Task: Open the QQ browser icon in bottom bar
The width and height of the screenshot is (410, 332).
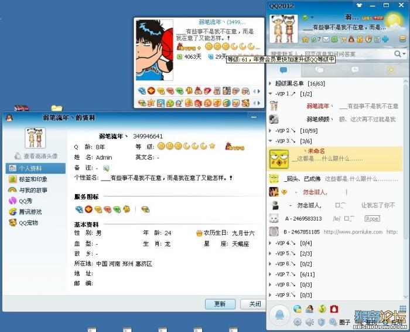Action: tap(298, 309)
